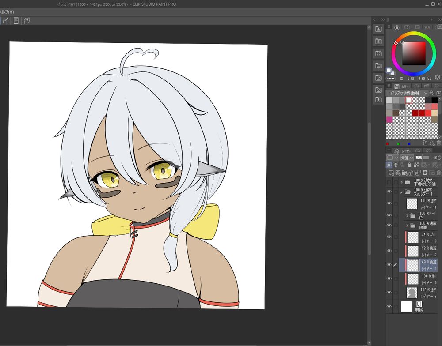
Task: Open the pose material folder icon
Action: point(378,99)
